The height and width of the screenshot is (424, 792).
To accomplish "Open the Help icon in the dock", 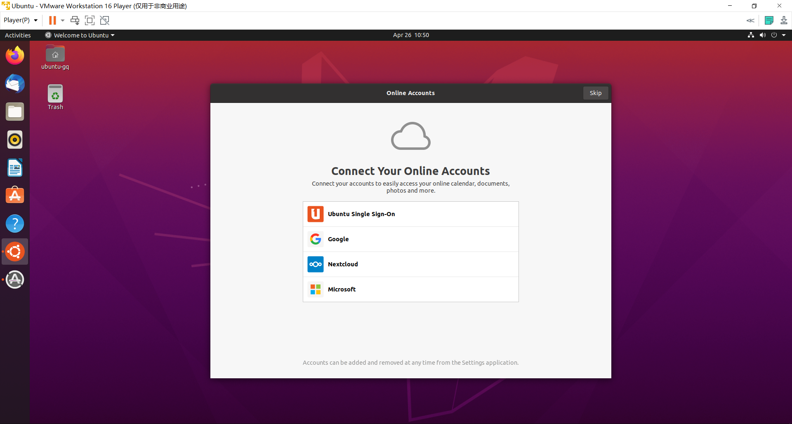I will point(15,224).
